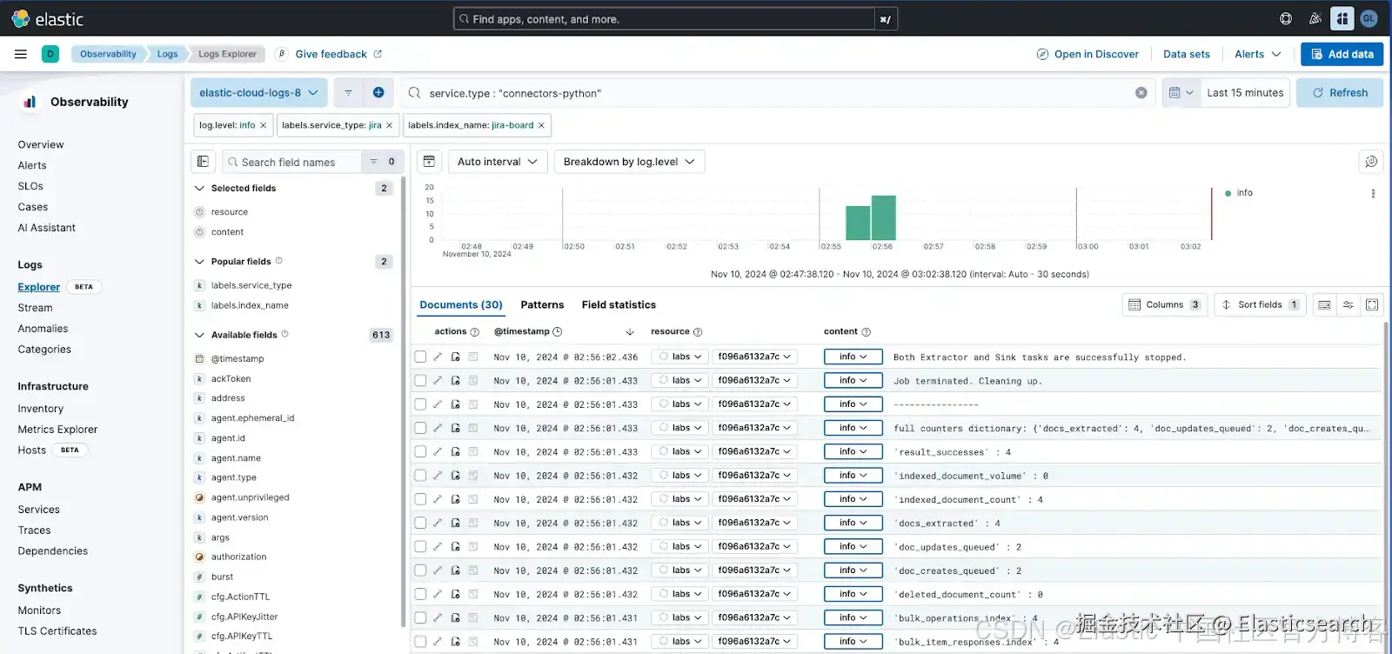The width and height of the screenshot is (1392, 654).
Task: Click the Refresh button
Action: point(1340,93)
